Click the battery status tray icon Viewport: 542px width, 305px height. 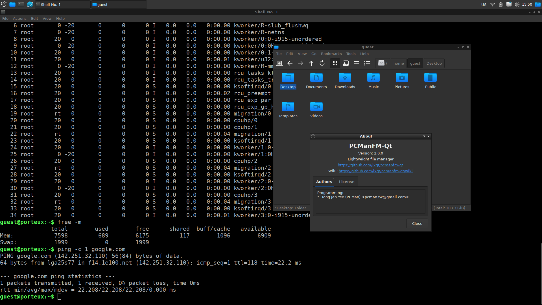click(501, 5)
